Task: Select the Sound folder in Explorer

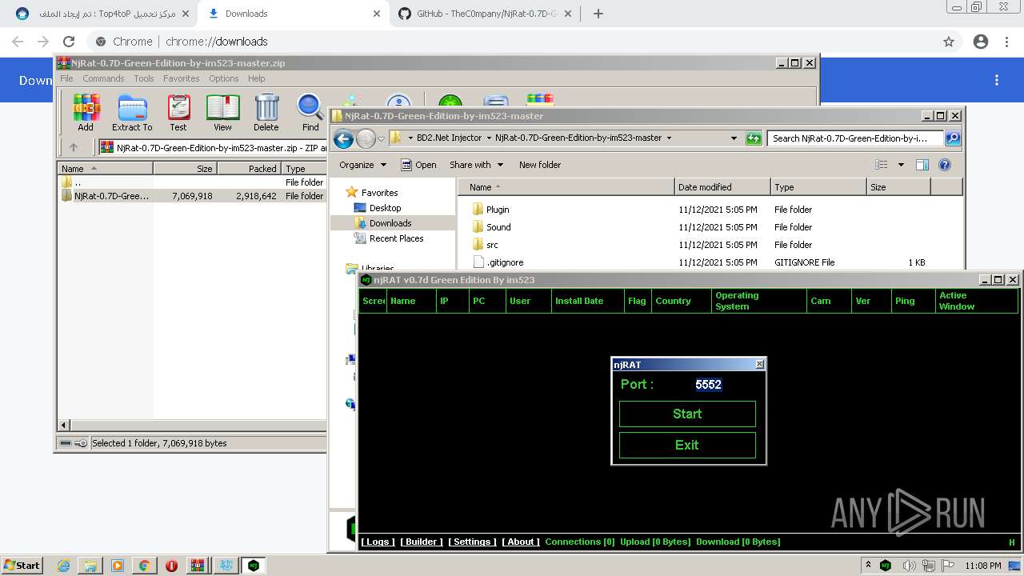Action: (x=498, y=227)
